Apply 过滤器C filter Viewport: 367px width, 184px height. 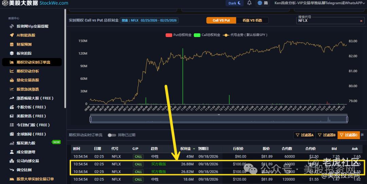point(349,135)
